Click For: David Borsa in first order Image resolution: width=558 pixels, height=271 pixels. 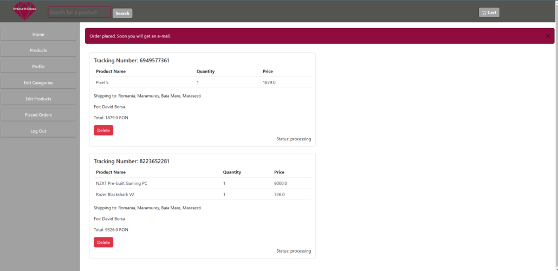coord(109,106)
